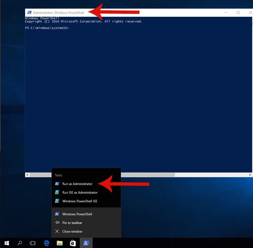253x248 pixels.
Task: Choose Run ISE as Administrator
Action: (x=80, y=193)
